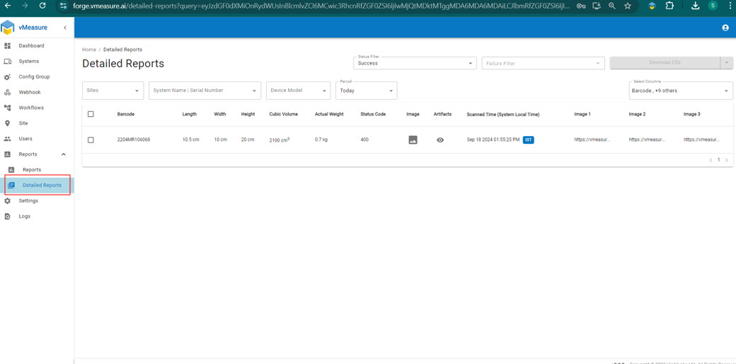Expand Download CSV options arrow
The height and width of the screenshot is (364, 736).
click(x=727, y=62)
